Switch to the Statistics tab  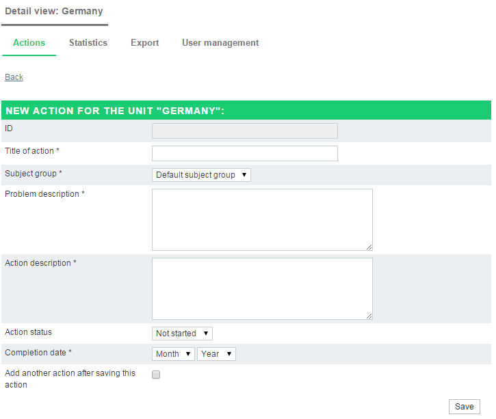tap(88, 42)
